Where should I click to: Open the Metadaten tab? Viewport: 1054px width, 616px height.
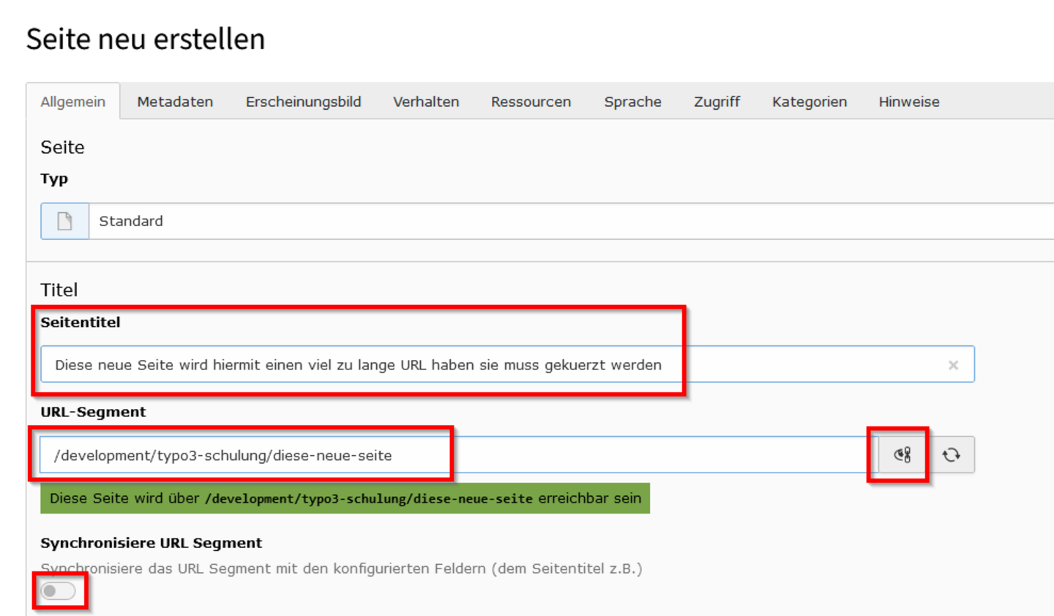click(175, 102)
